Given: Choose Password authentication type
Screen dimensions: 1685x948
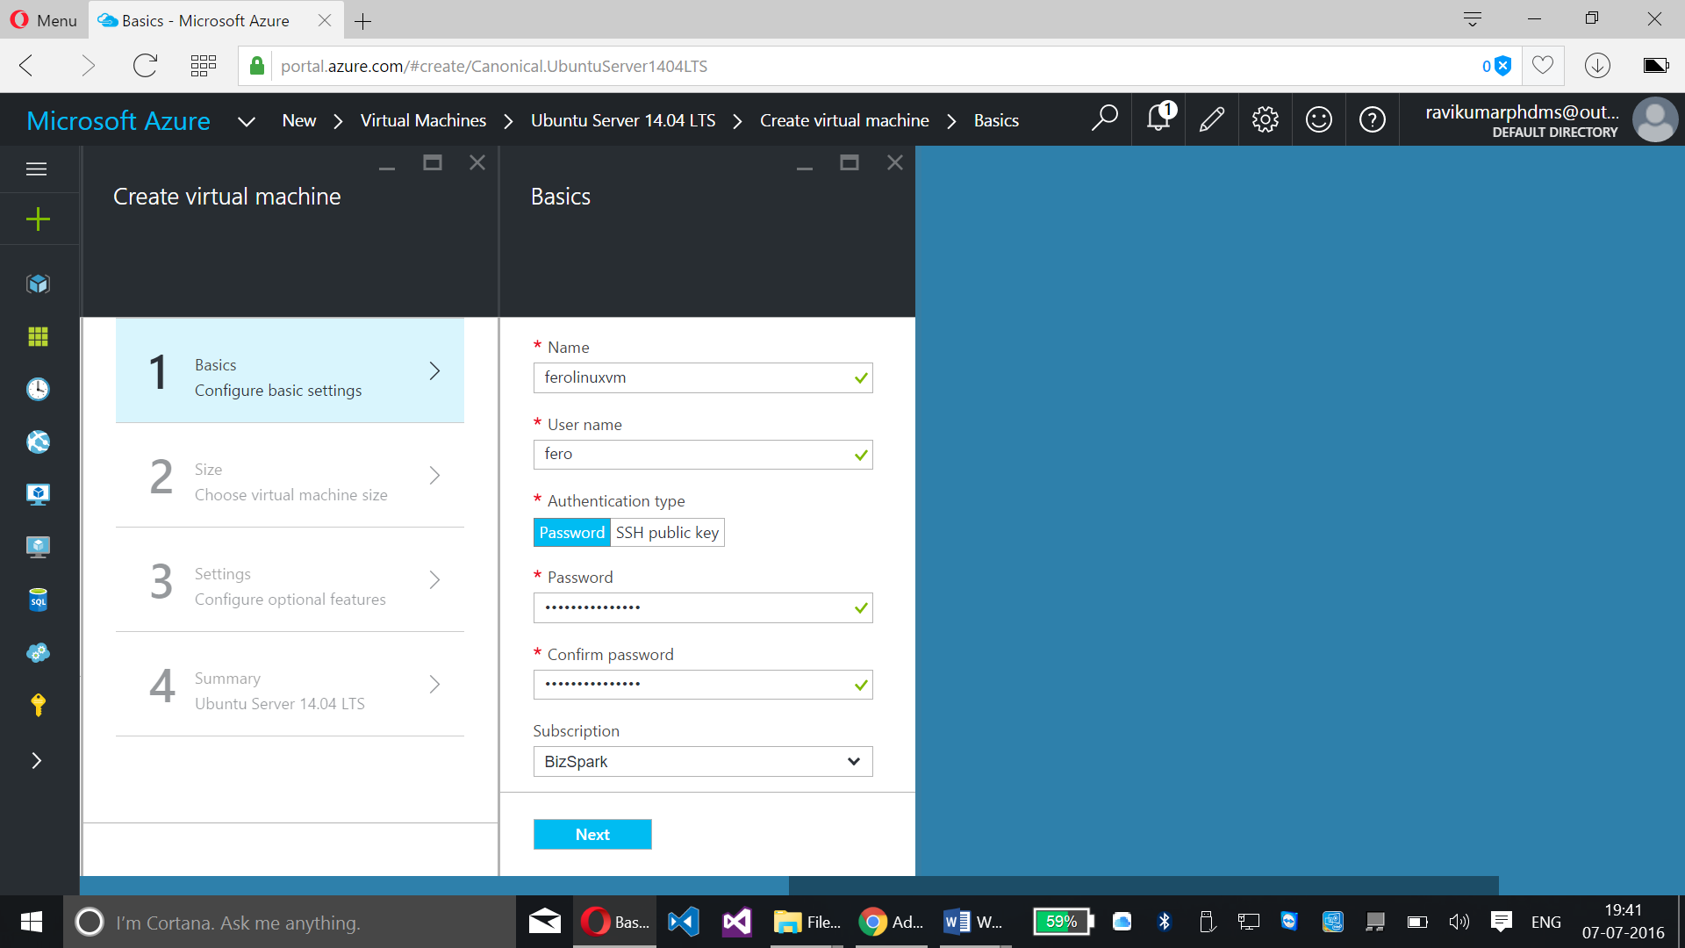Looking at the screenshot, I should [x=571, y=533].
